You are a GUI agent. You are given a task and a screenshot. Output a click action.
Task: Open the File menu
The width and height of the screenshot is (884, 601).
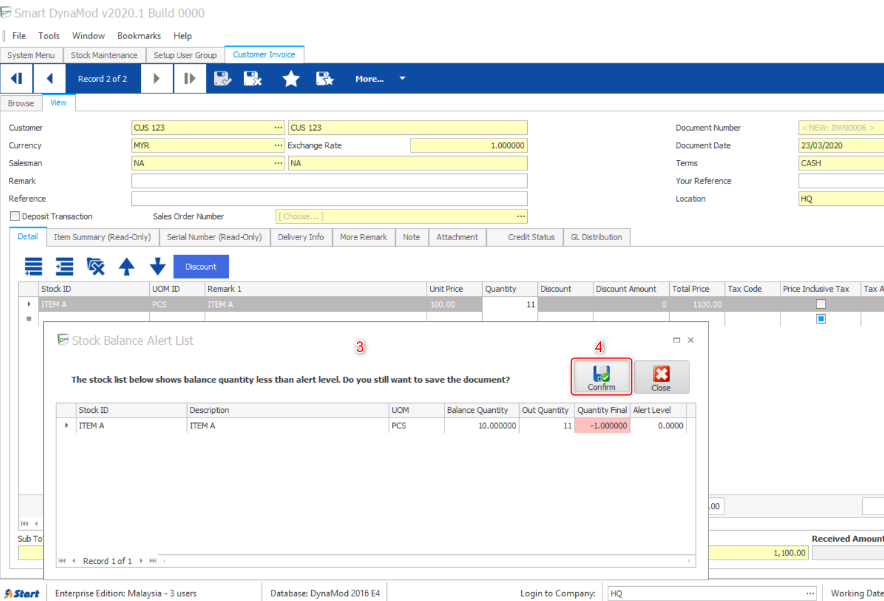[19, 36]
